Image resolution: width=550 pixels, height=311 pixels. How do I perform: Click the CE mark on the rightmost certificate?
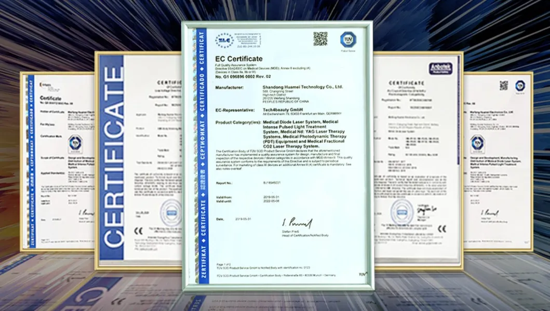click(x=443, y=228)
